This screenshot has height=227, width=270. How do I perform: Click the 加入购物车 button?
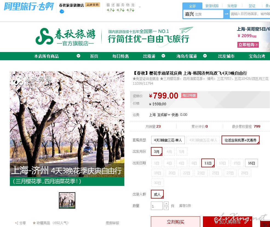[x=228, y=222]
